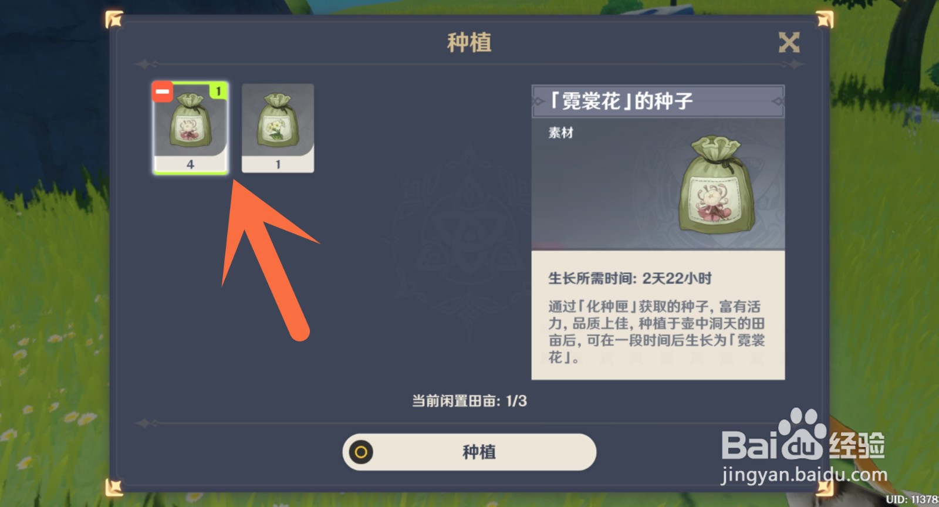The height and width of the screenshot is (507, 939).
Task: Click the 素材 category label
Action: tap(560, 133)
